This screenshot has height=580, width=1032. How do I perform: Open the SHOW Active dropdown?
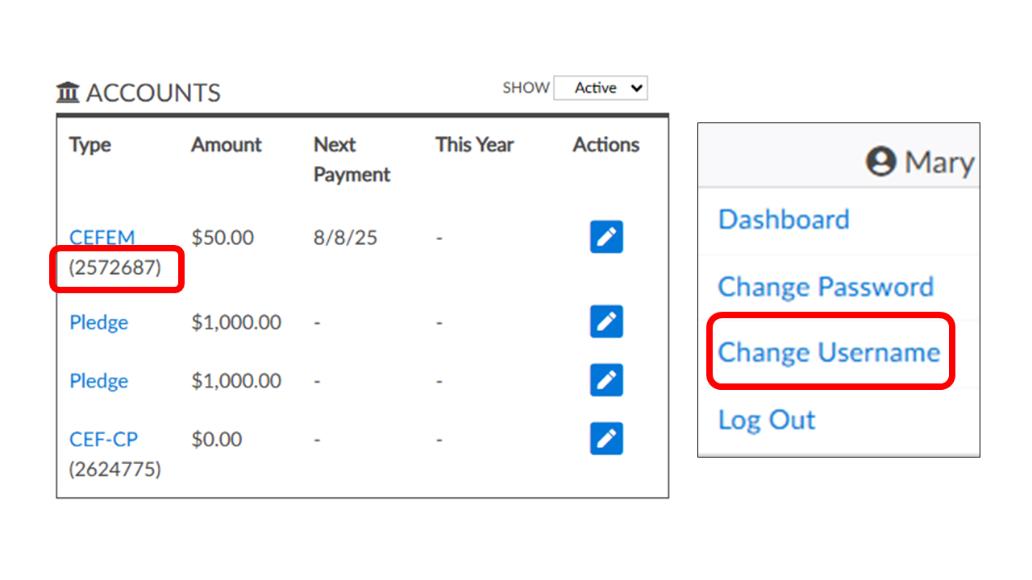[x=601, y=88]
